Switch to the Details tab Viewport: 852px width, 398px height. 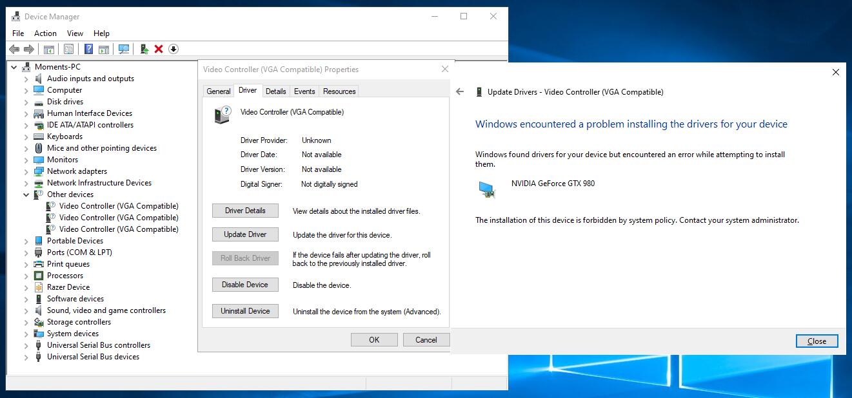click(x=276, y=91)
